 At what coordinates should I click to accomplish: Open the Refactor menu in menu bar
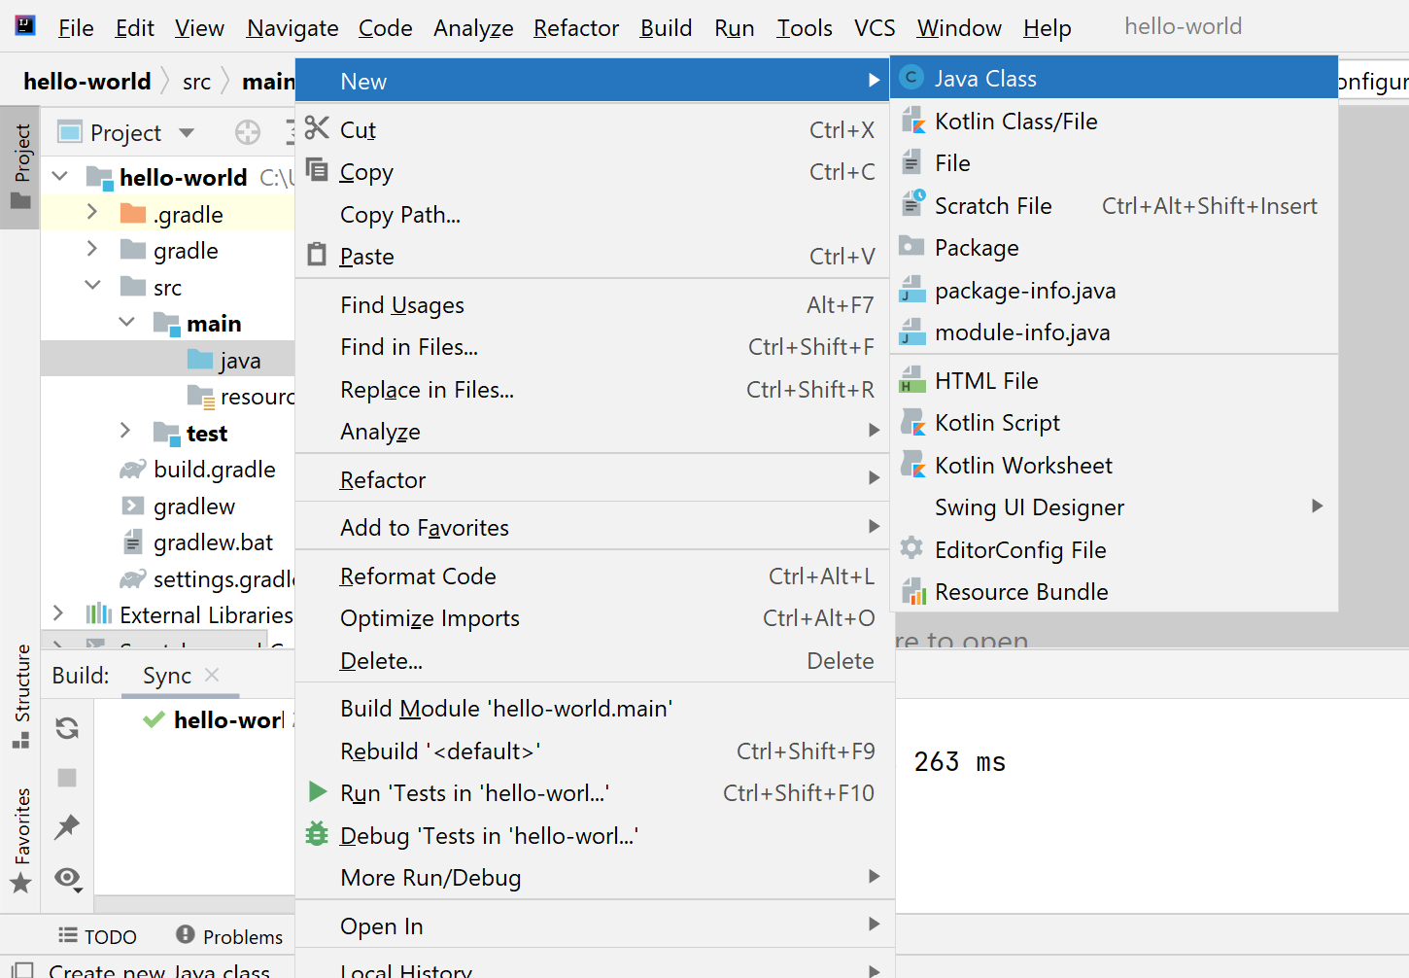click(x=576, y=28)
